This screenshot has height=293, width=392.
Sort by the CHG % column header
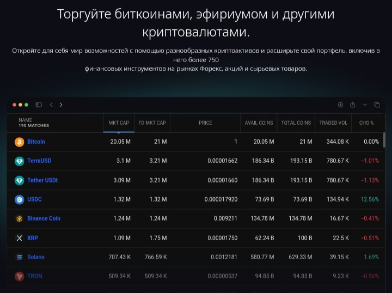[x=366, y=123]
